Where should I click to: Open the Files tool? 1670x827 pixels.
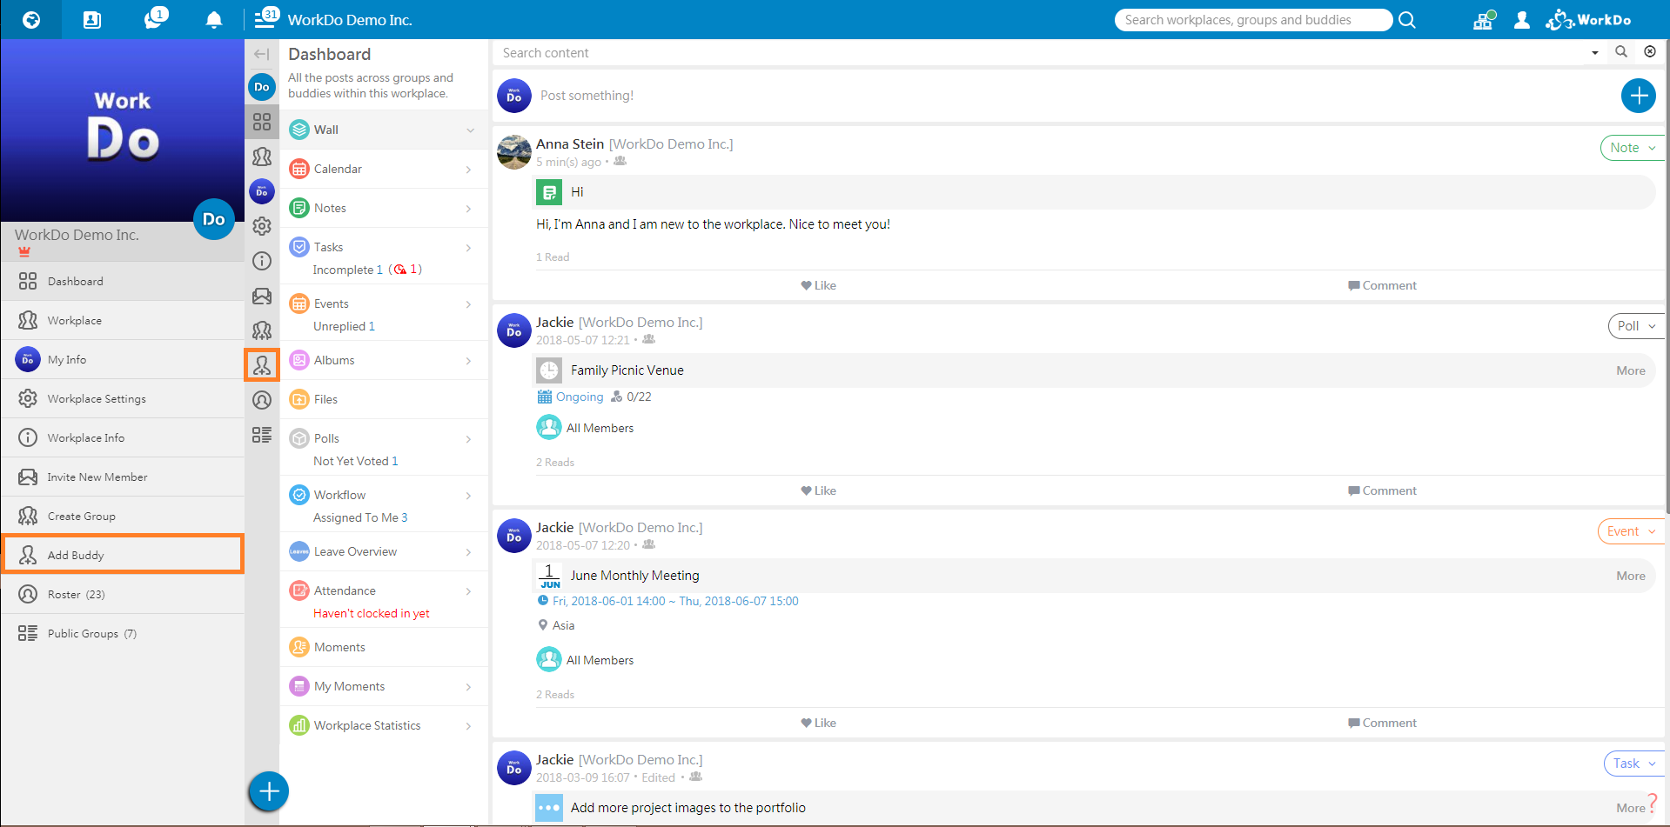384,399
